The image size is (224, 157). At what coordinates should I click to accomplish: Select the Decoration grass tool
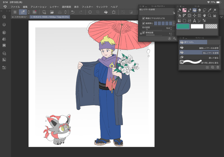coord(214,15)
